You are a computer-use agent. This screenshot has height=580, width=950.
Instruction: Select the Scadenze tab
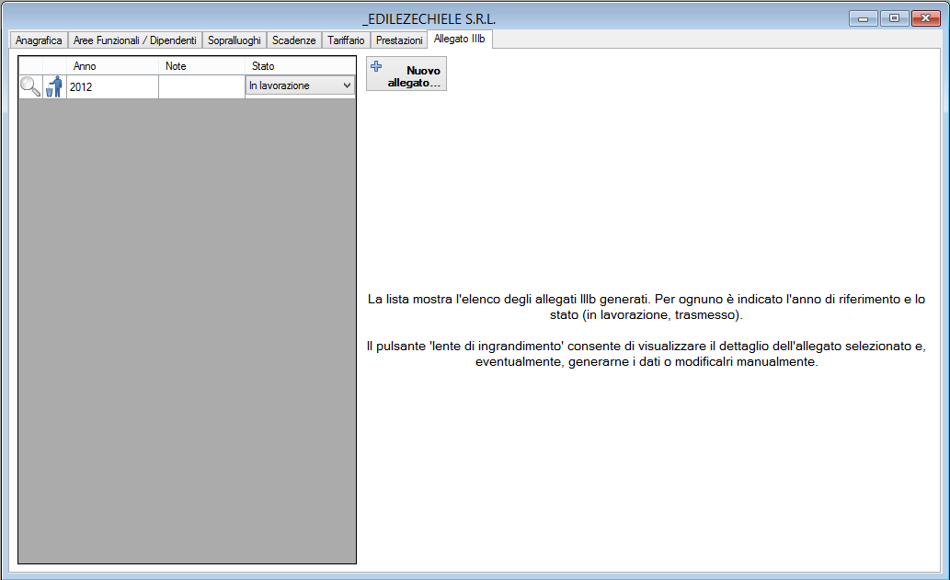294,40
